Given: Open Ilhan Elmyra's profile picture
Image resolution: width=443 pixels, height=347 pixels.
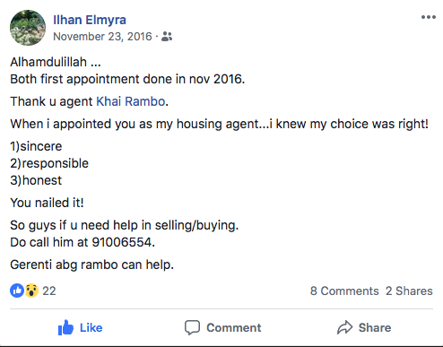Looking at the screenshot, I should pyautogui.click(x=28, y=28).
